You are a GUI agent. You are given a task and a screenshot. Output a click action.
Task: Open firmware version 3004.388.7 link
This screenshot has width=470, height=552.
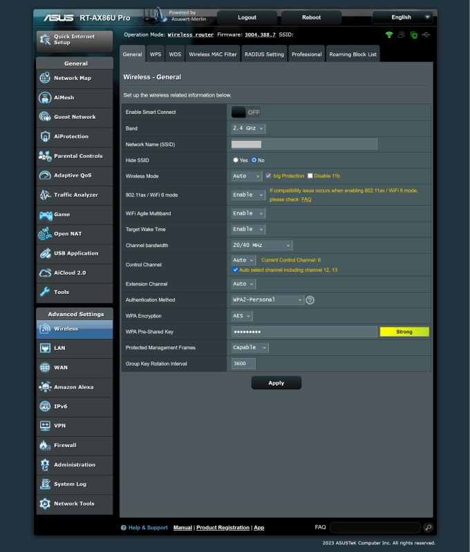click(x=260, y=35)
